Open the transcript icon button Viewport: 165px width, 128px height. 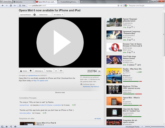tap(61, 71)
